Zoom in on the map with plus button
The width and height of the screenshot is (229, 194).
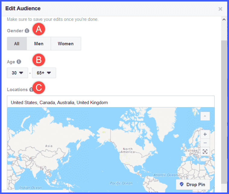205,134
